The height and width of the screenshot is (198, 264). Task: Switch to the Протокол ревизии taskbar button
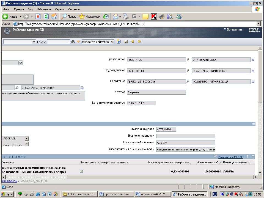click(117, 194)
